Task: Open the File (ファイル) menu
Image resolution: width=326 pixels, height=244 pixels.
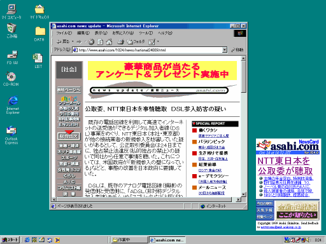Action: 64,33
